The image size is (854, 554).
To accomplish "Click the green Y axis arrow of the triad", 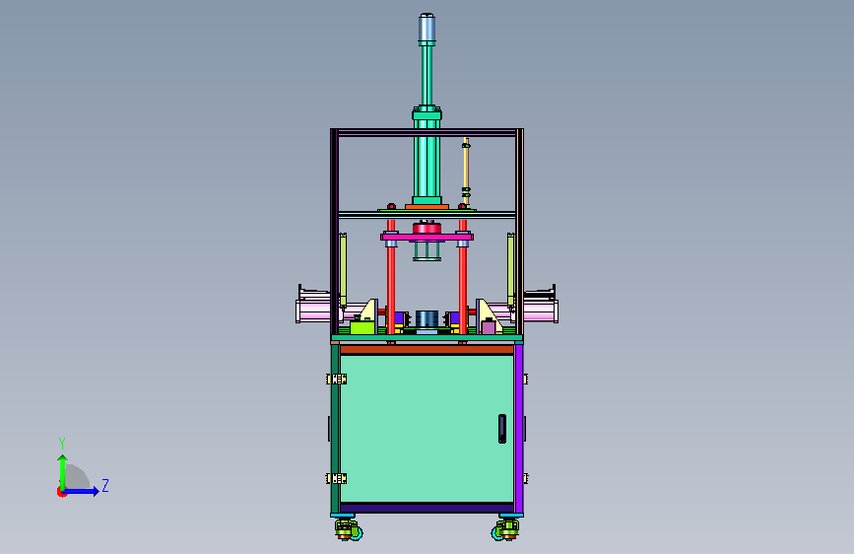I will [63, 472].
